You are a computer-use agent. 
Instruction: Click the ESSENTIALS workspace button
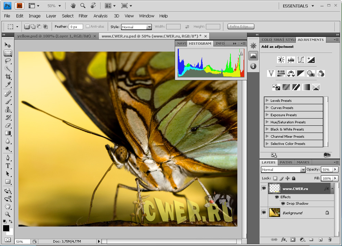(x=295, y=6)
